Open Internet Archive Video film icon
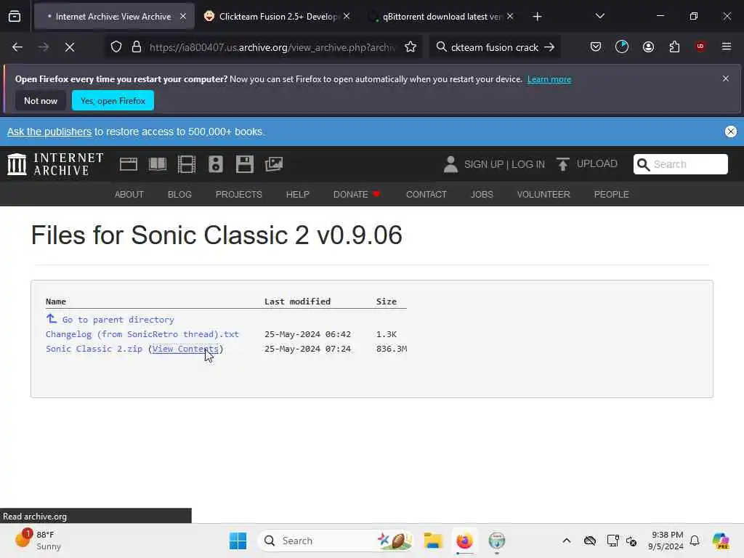The height and width of the screenshot is (558, 744). (x=187, y=164)
